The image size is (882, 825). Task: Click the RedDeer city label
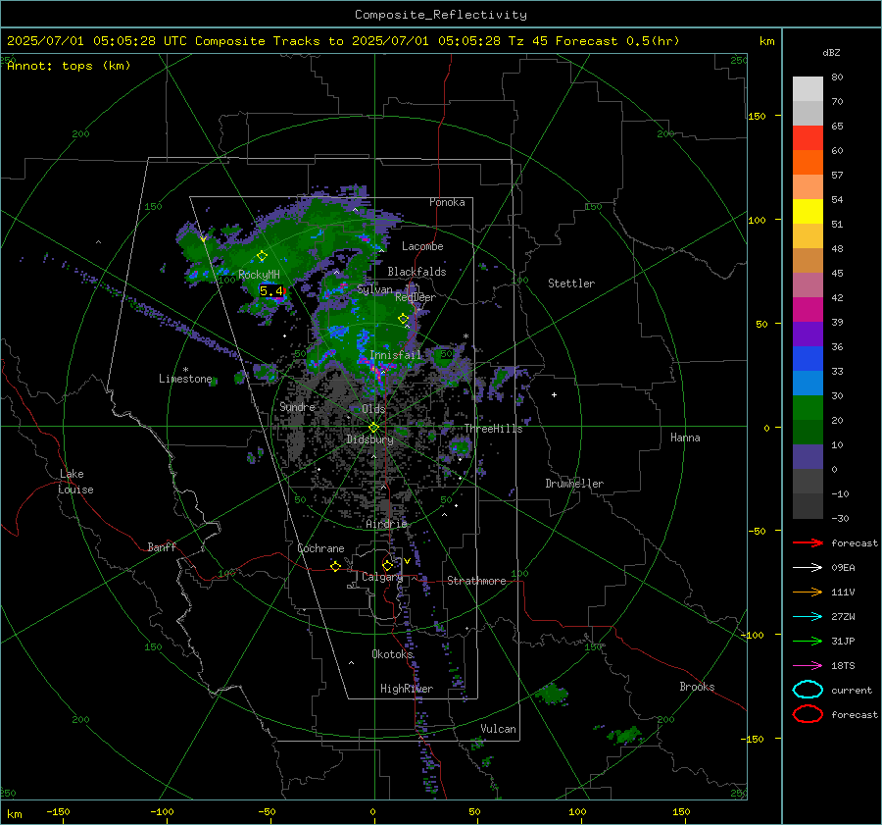[x=416, y=297]
